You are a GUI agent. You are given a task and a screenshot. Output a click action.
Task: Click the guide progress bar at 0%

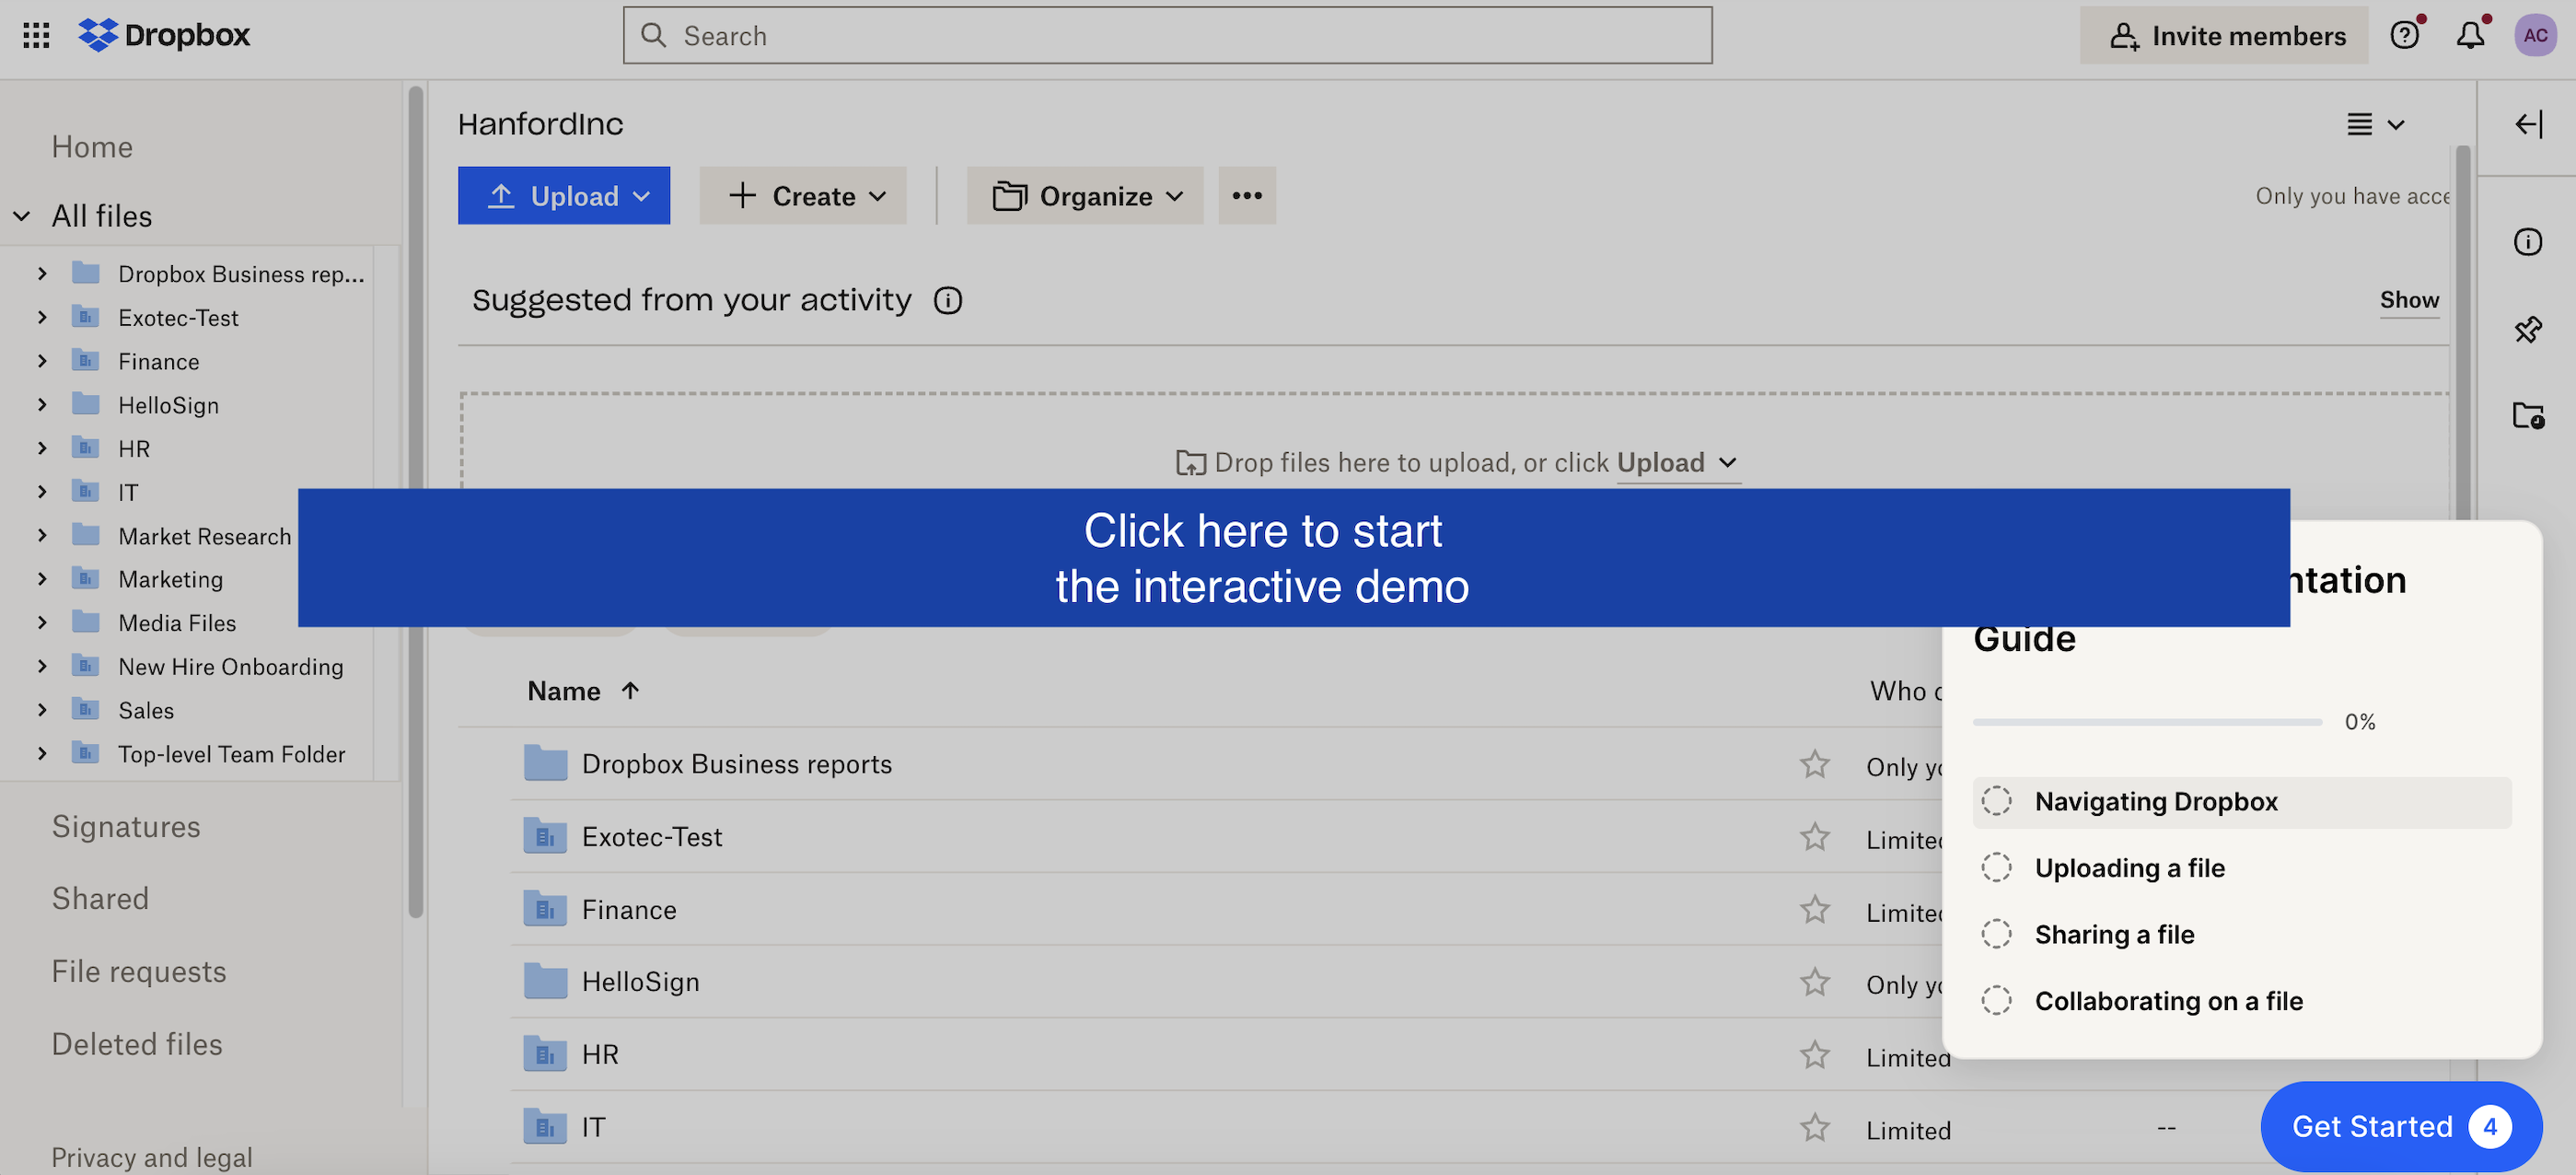(x=2147, y=722)
